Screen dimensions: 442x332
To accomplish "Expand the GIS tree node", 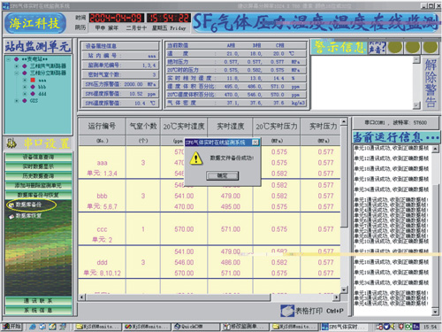I will tap(17, 101).
